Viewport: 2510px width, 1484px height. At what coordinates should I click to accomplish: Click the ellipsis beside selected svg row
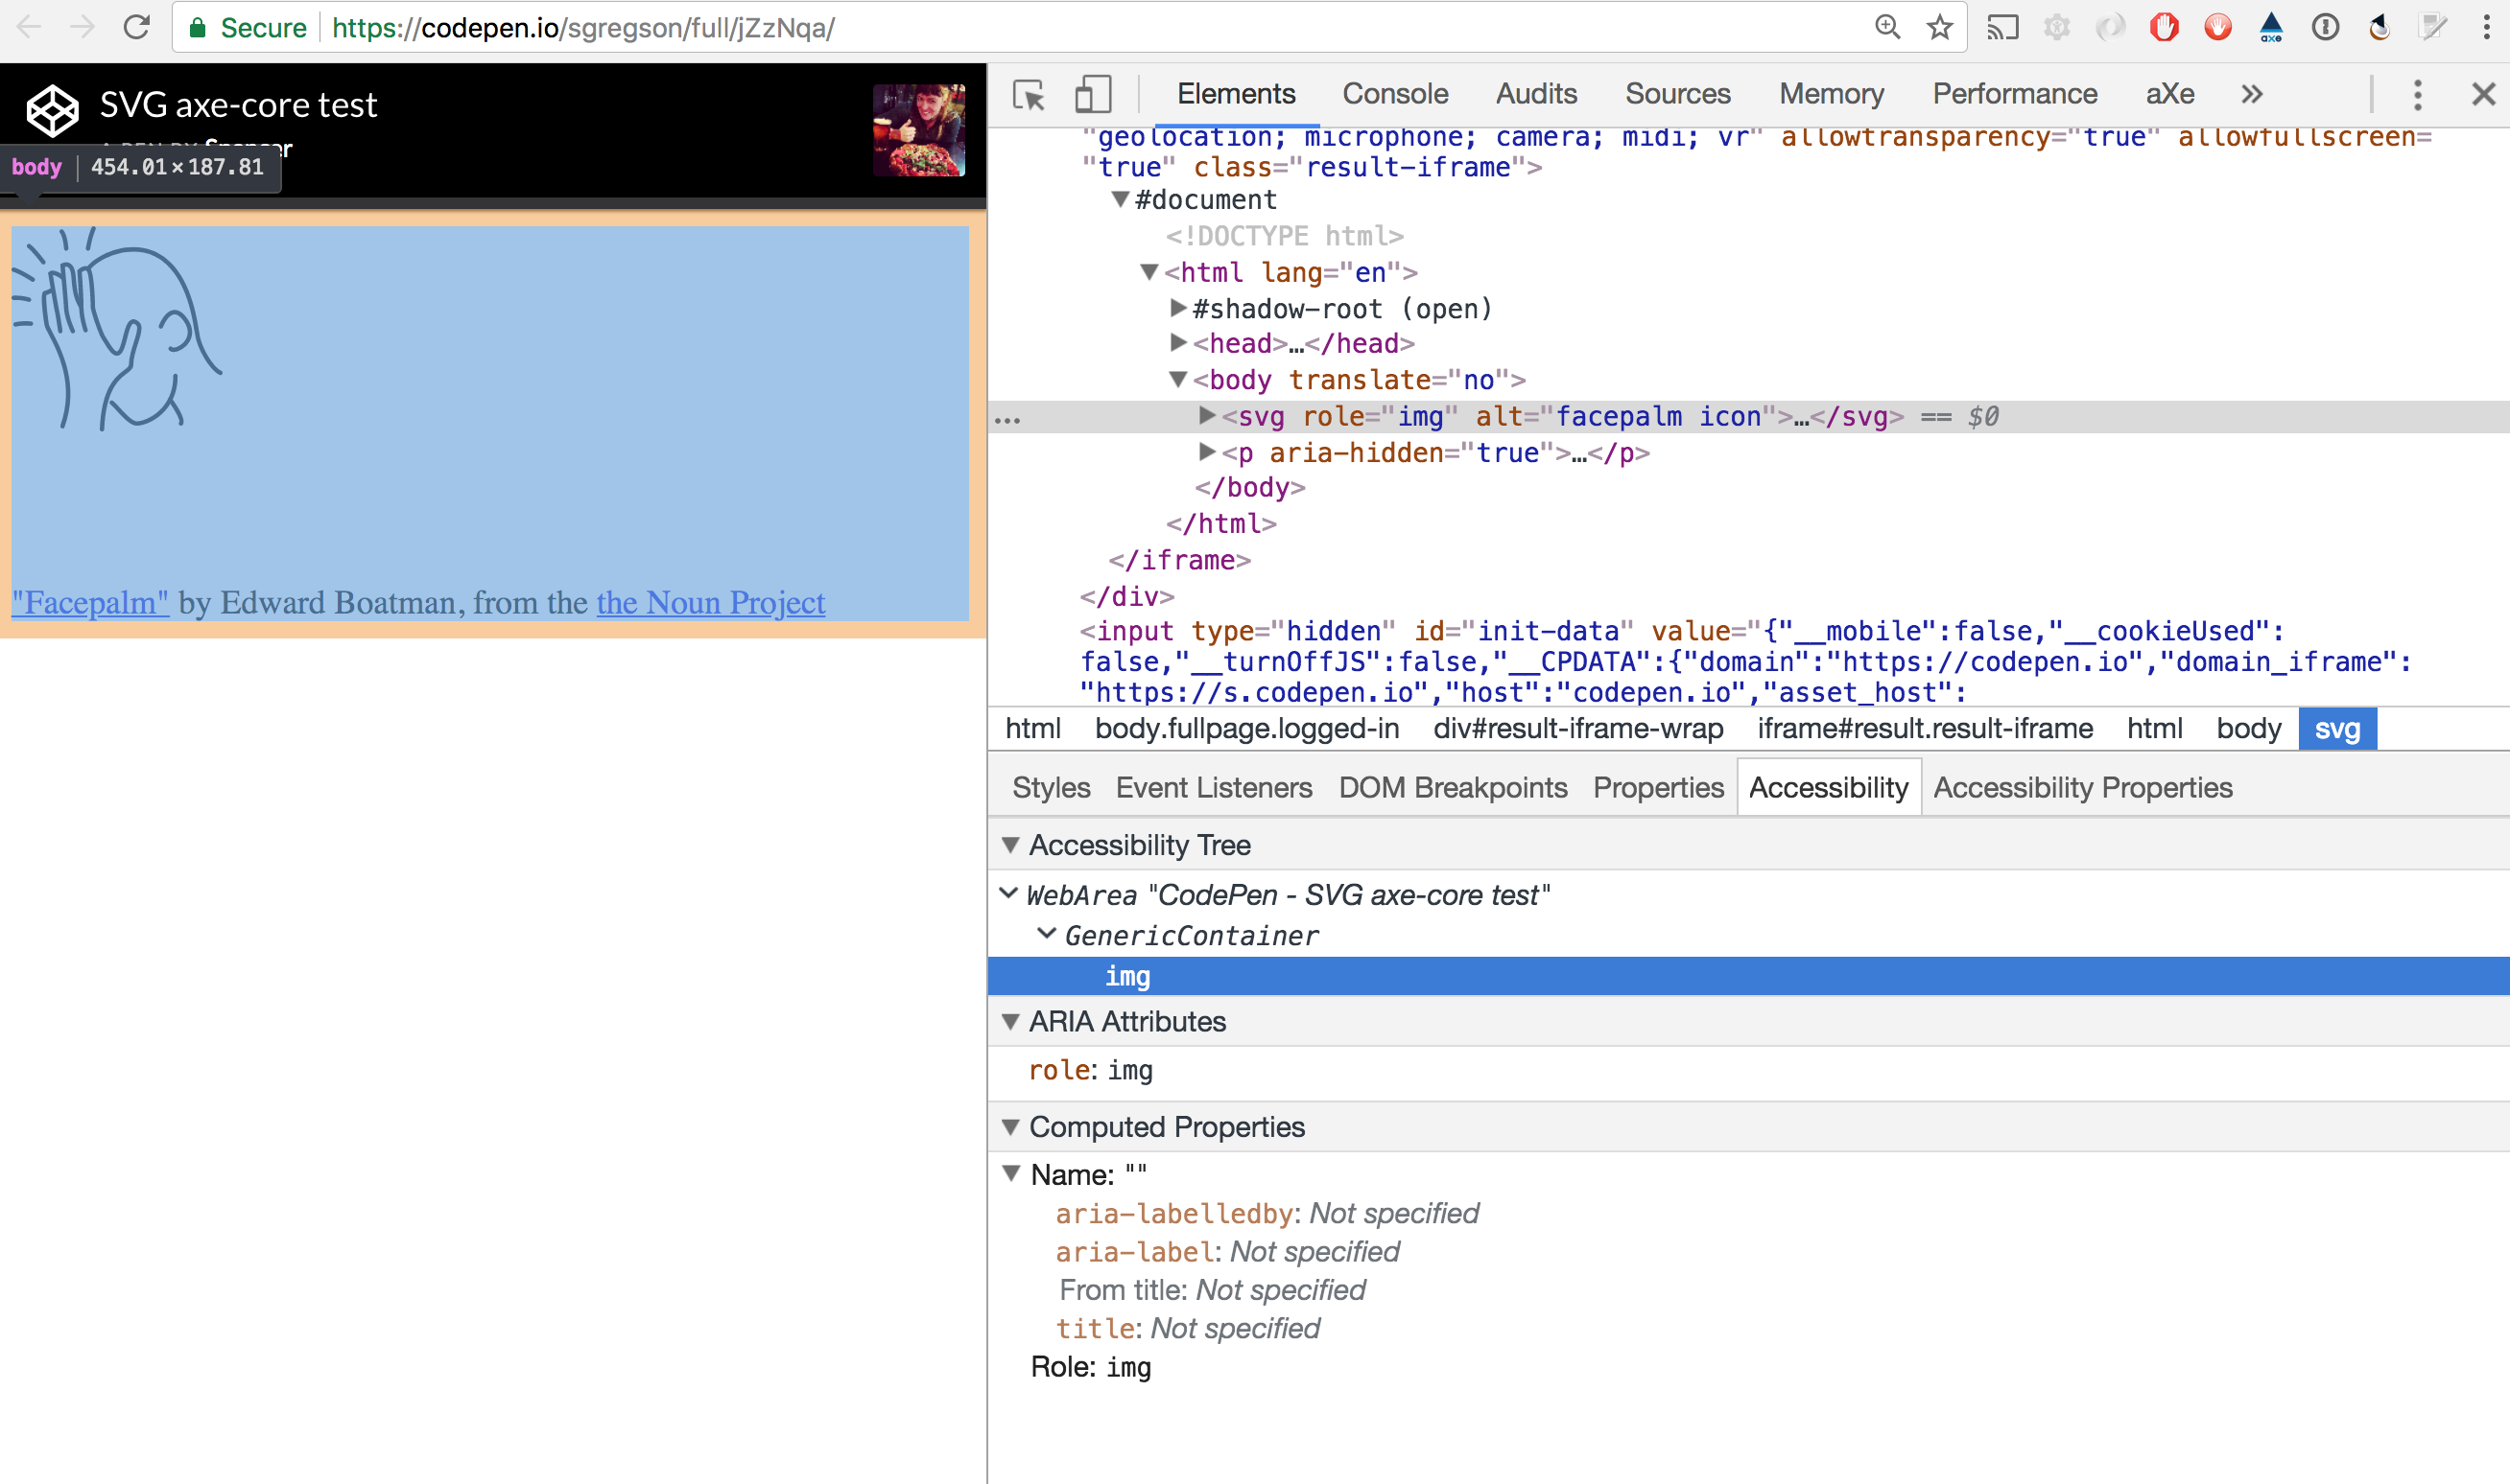(x=1007, y=420)
